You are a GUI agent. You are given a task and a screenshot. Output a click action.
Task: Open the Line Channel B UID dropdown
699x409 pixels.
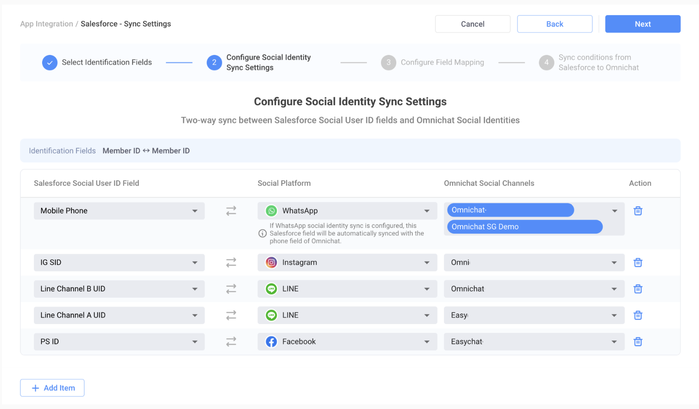[119, 289]
